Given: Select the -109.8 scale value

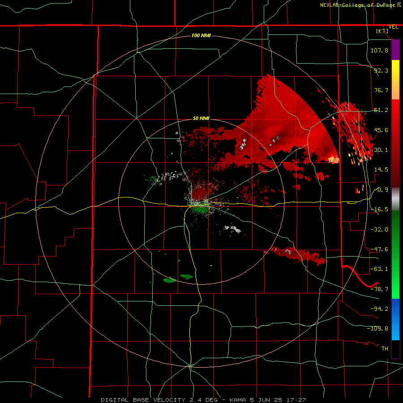Looking at the screenshot, I should point(378,329).
